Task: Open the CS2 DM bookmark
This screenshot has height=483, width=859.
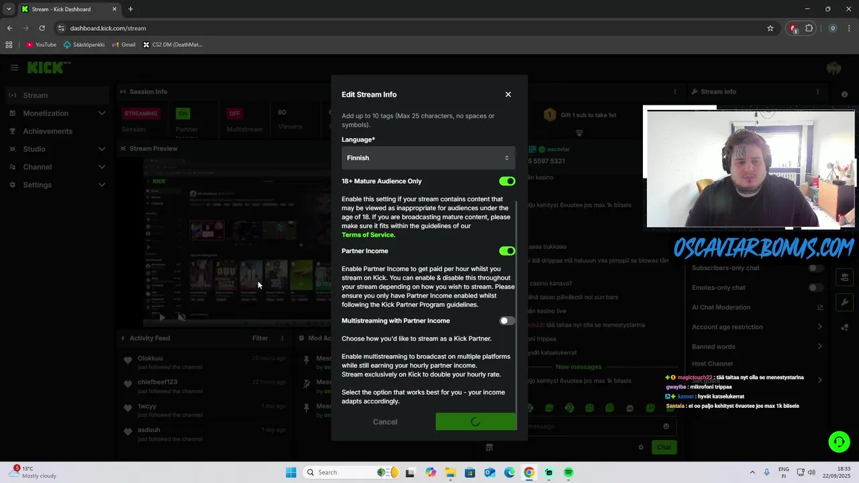Action: 172,45
